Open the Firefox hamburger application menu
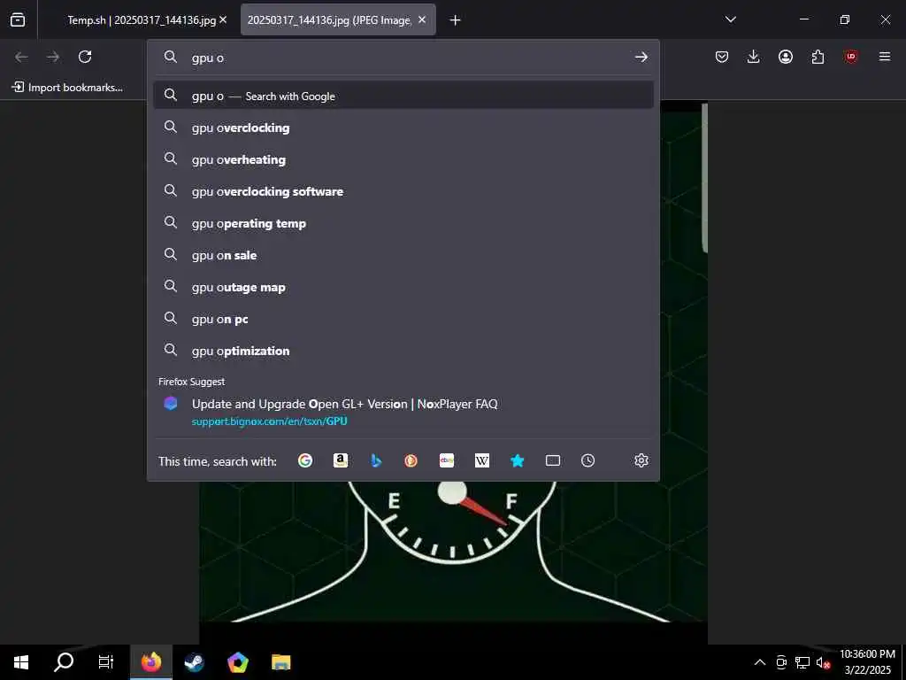The image size is (906, 680). (885, 57)
